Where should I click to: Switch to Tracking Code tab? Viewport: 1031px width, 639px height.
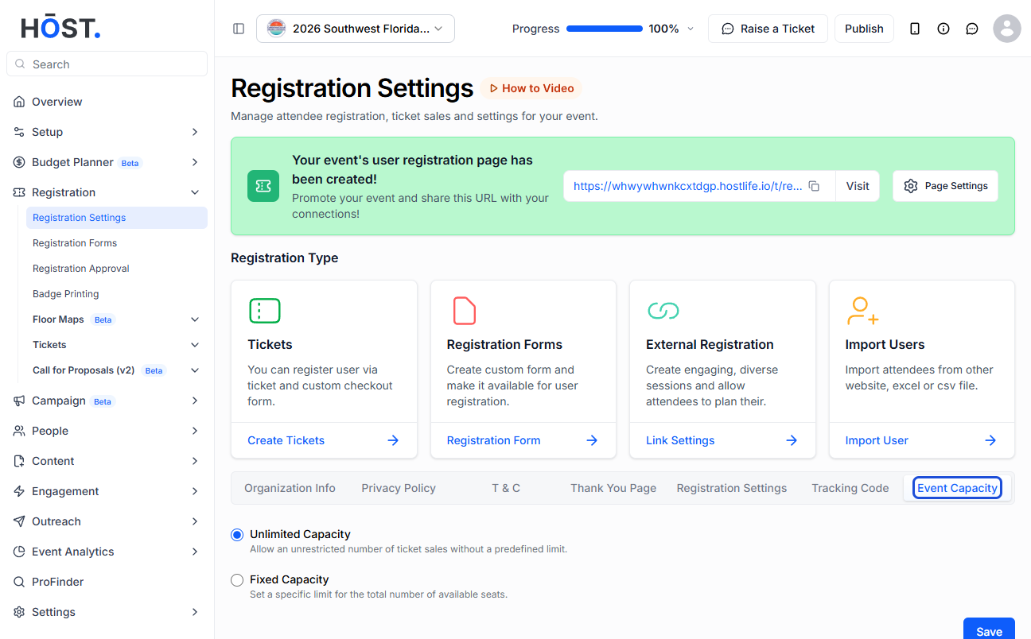850,488
